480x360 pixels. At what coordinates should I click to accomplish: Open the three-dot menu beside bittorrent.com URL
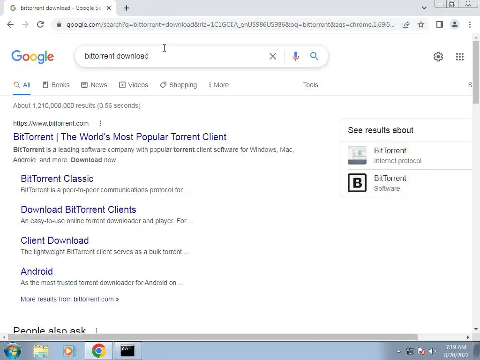pos(100,123)
